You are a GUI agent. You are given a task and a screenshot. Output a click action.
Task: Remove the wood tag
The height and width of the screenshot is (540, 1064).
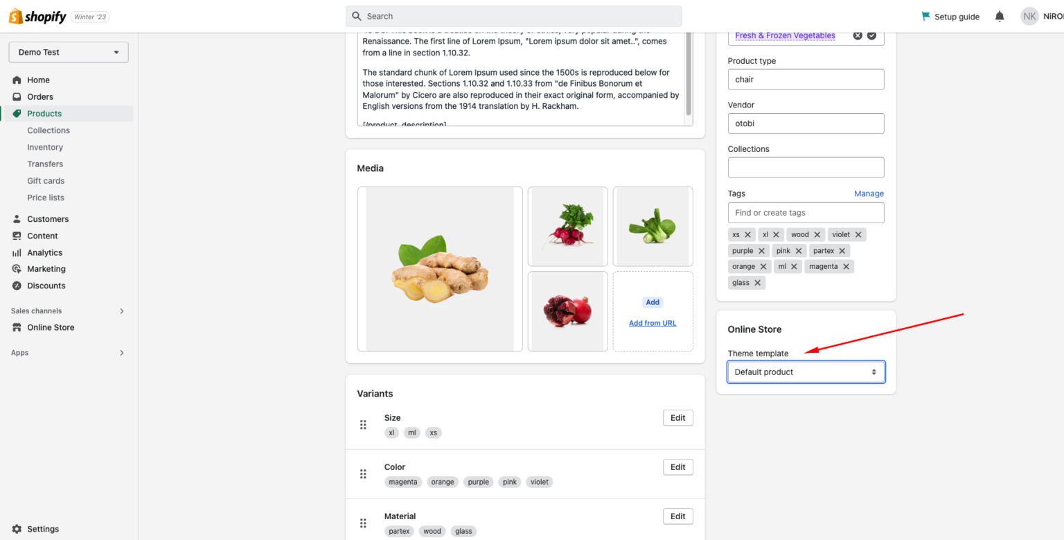pyautogui.click(x=817, y=234)
